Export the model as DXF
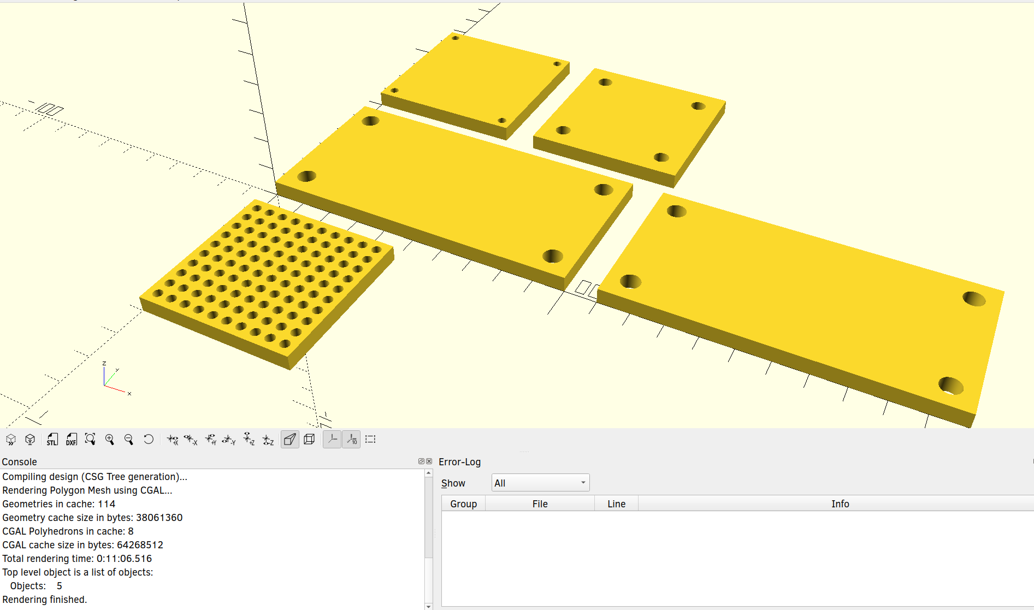Screen dimensions: 1034x610 click(x=71, y=439)
